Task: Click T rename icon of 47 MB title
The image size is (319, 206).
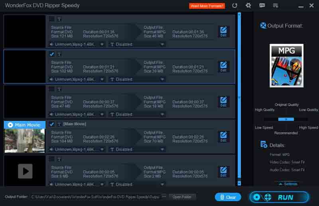Action: 59,89
